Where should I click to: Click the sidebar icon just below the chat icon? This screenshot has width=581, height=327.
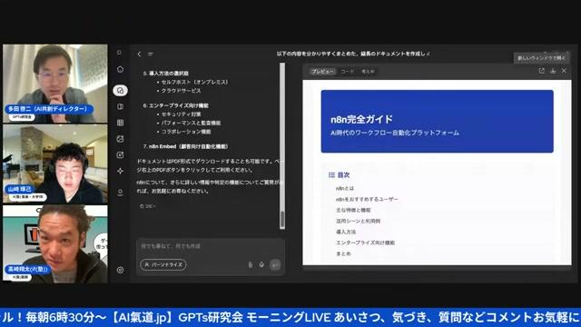120,107
